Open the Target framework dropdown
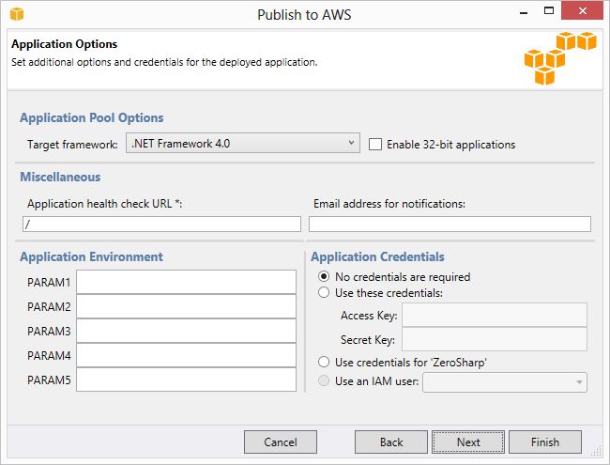The image size is (610, 465). (243, 144)
